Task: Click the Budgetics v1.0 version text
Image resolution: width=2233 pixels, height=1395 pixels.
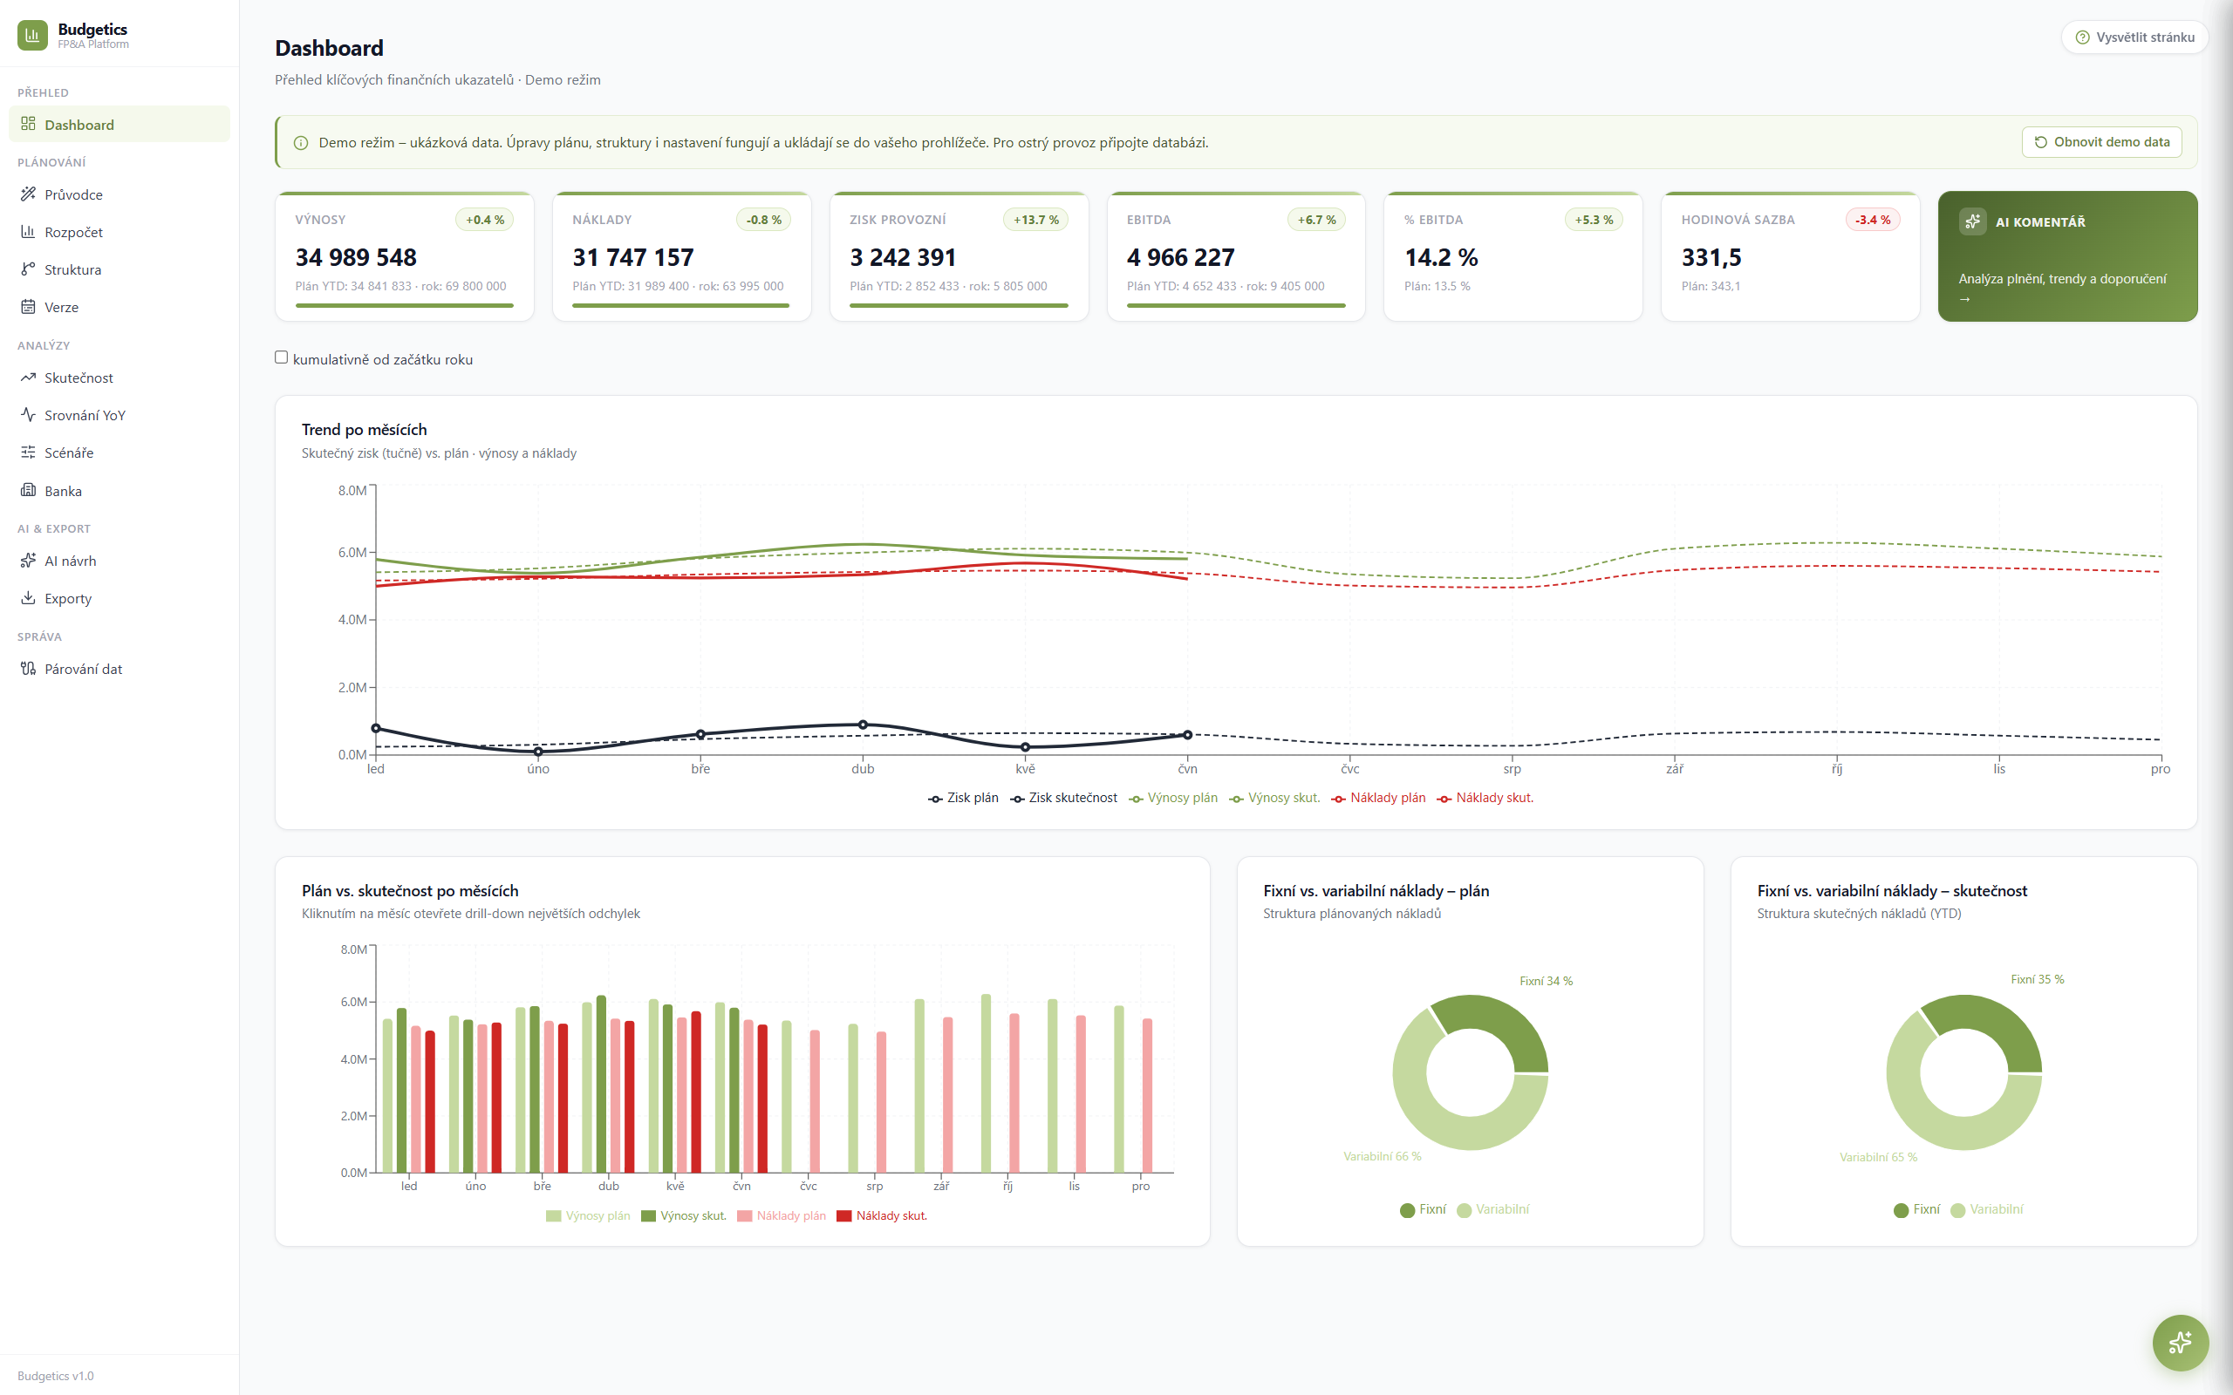Action: (55, 1376)
